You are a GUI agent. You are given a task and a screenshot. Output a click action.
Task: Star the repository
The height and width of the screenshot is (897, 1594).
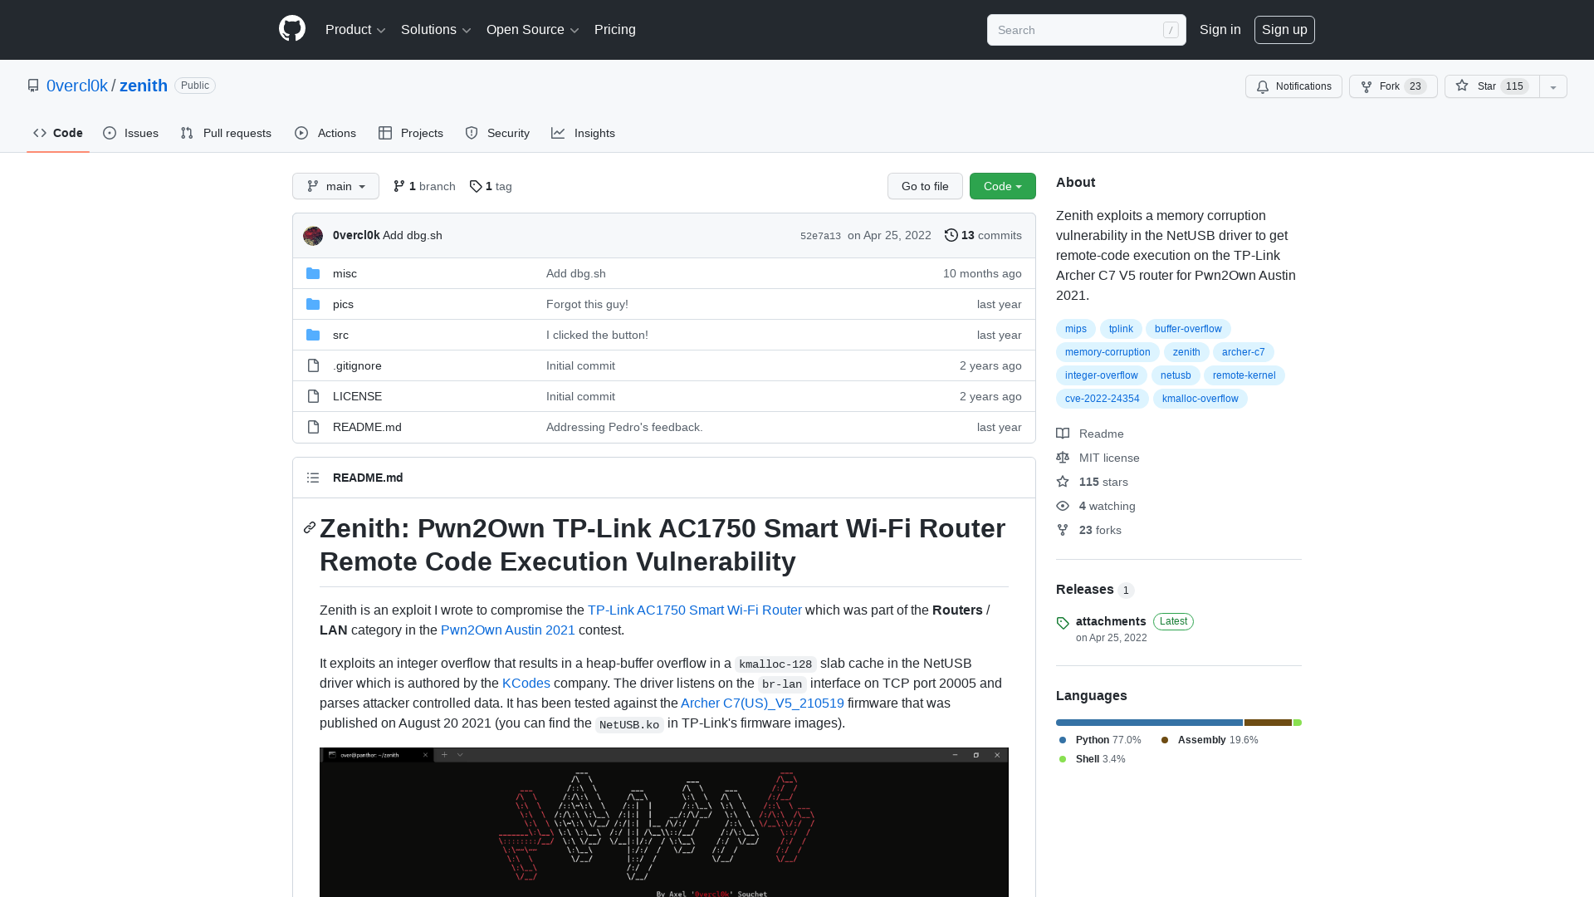[1492, 86]
